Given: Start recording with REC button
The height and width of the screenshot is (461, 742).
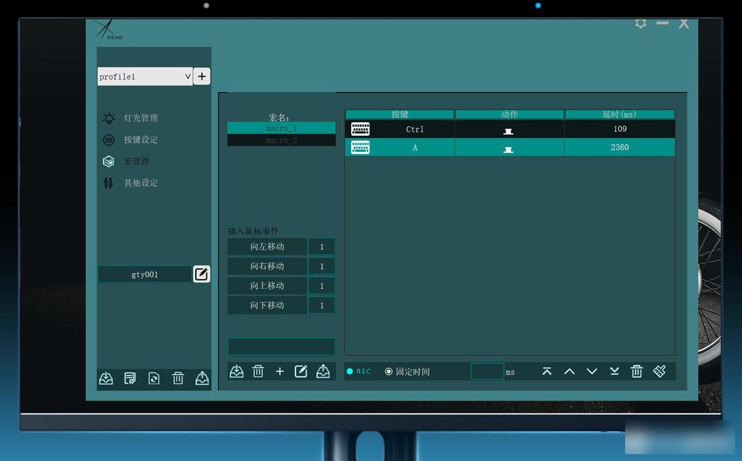Looking at the screenshot, I should (x=359, y=372).
